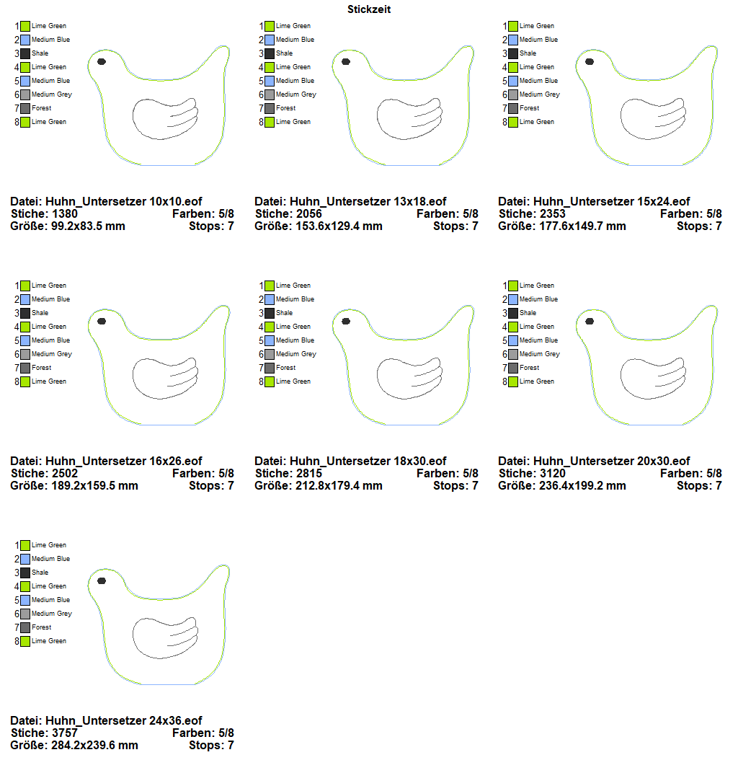Click the Shale swatch in the 10x10 legend

tap(25, 53)
